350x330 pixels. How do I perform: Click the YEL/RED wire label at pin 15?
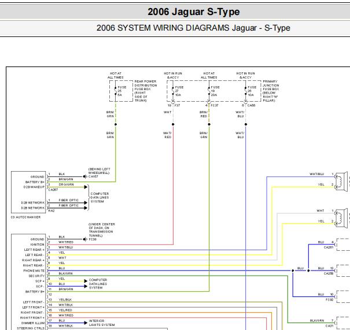(x=65, y=310)
